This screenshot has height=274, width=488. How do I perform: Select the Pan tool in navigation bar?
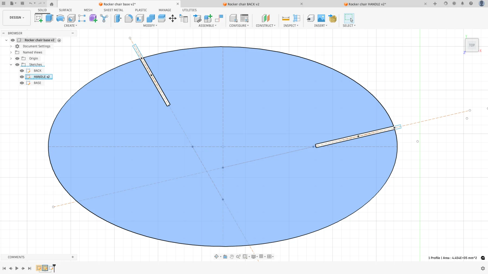pos(232,256)
